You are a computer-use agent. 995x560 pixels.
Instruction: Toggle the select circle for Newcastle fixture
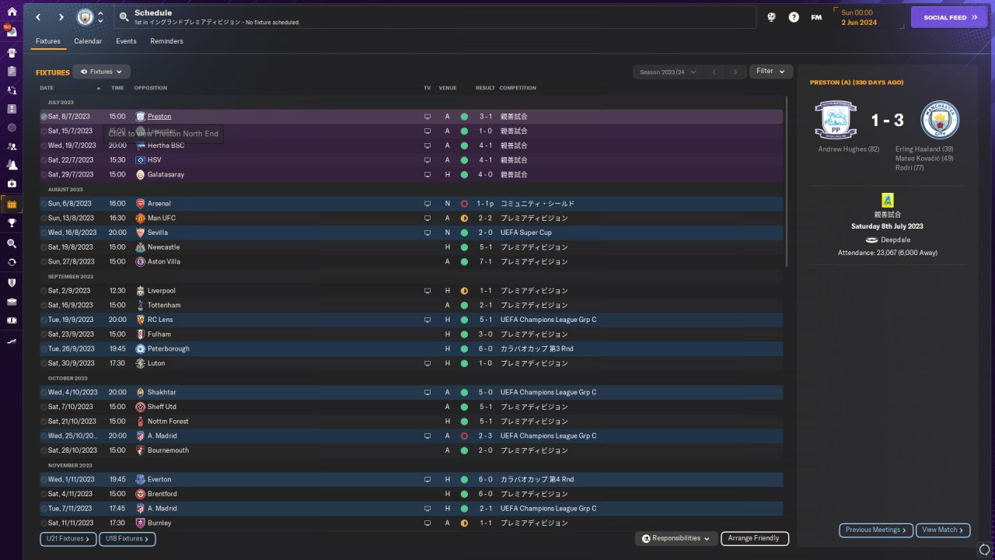tap(44, 247)
